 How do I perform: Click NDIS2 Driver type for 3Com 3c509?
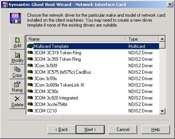(141, 66)
